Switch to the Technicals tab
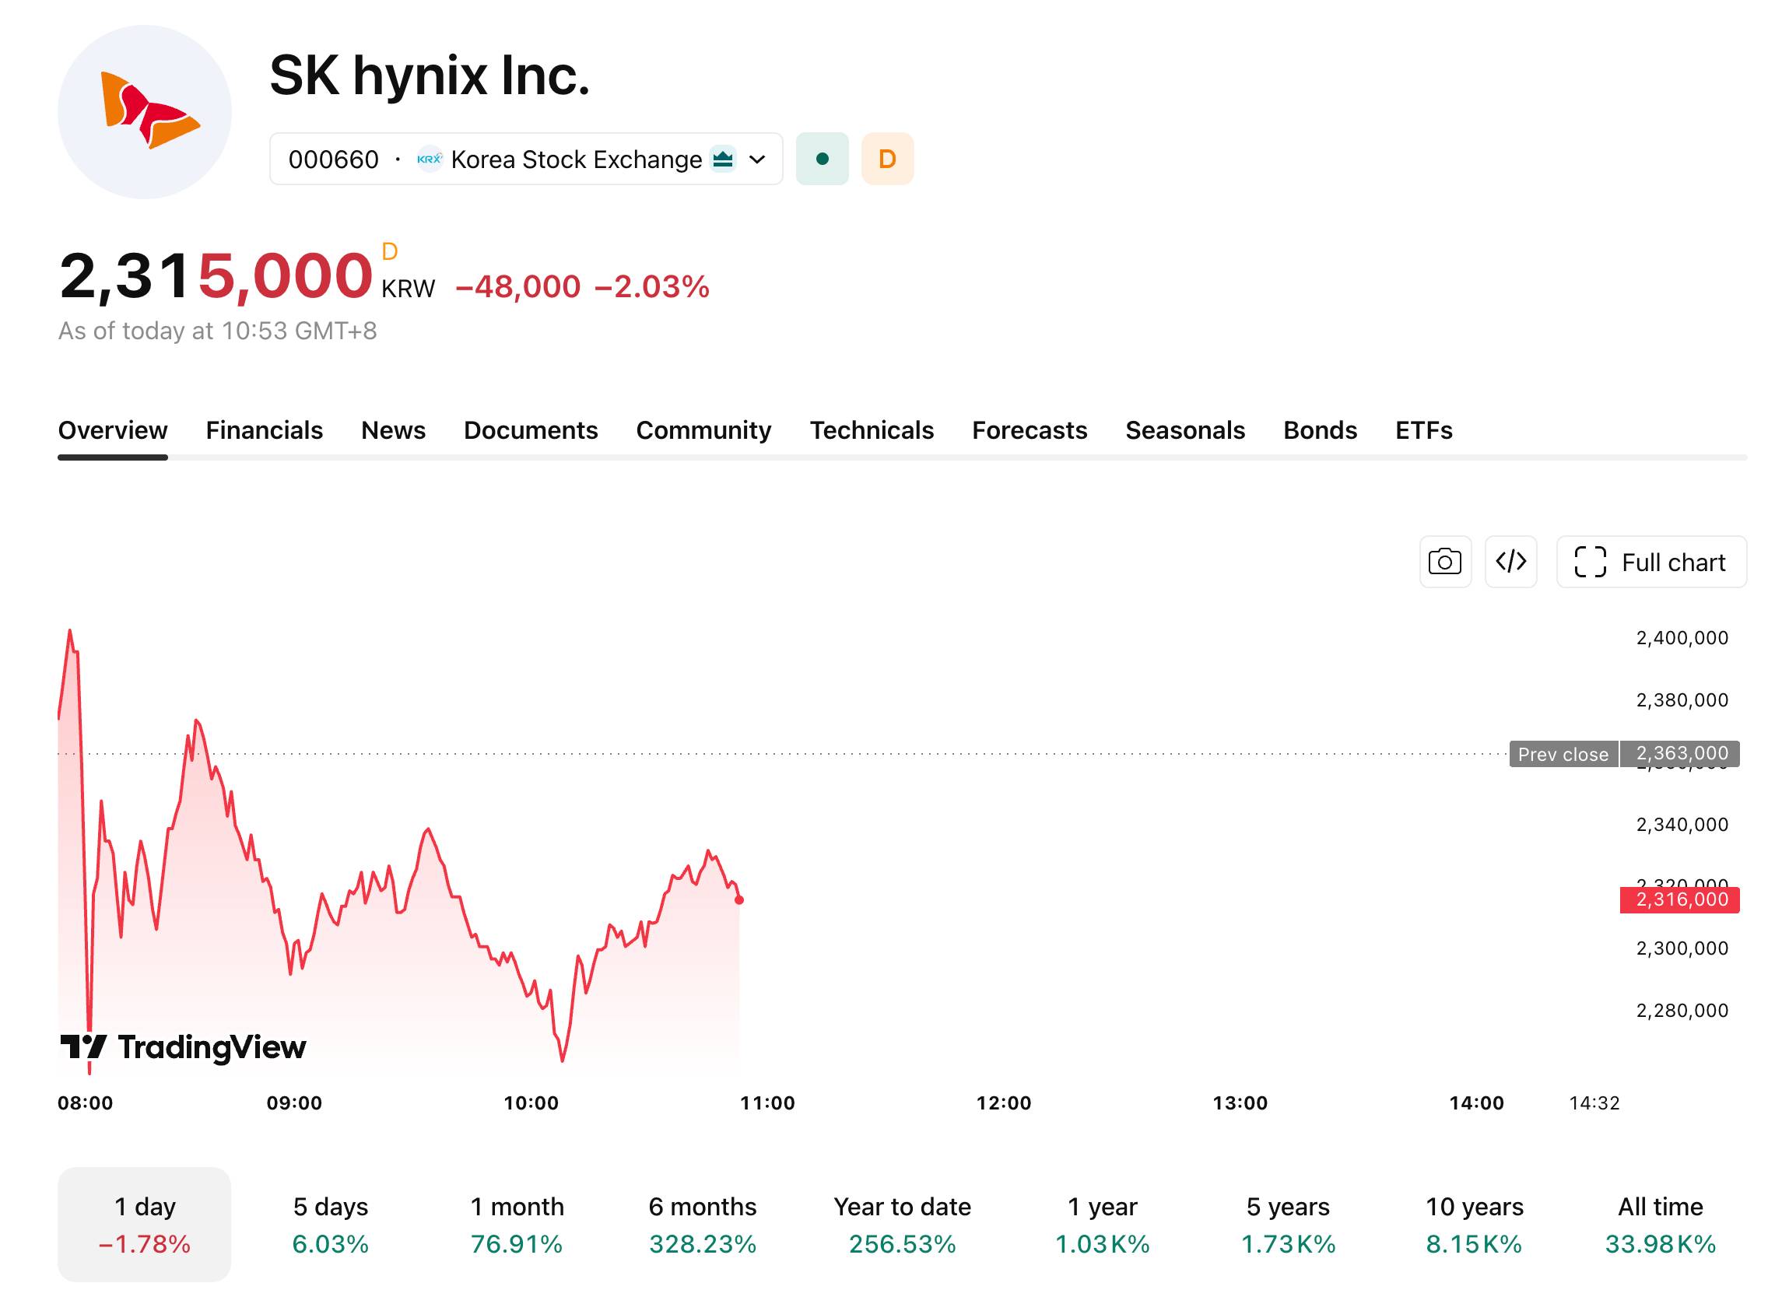1782x1304 pixels. tap(872, 430)
